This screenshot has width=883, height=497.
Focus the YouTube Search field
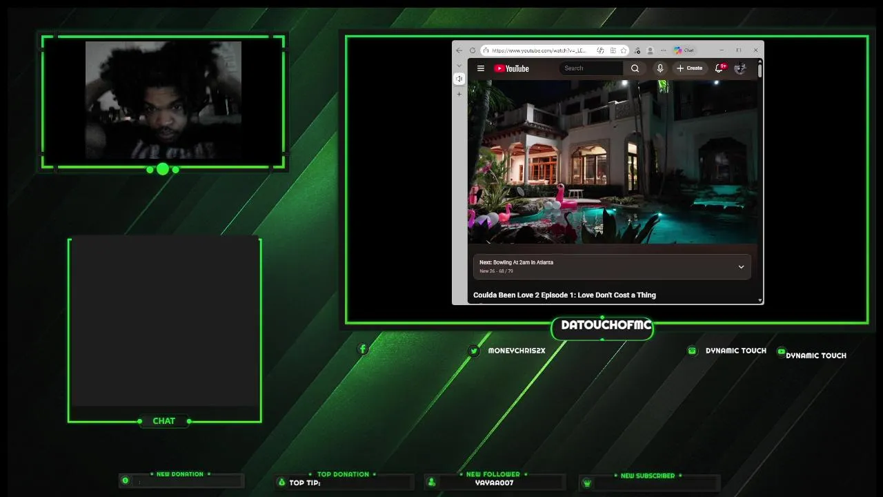click(591, 68)
